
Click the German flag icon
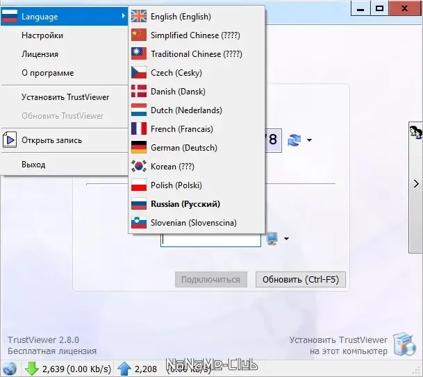139,147
